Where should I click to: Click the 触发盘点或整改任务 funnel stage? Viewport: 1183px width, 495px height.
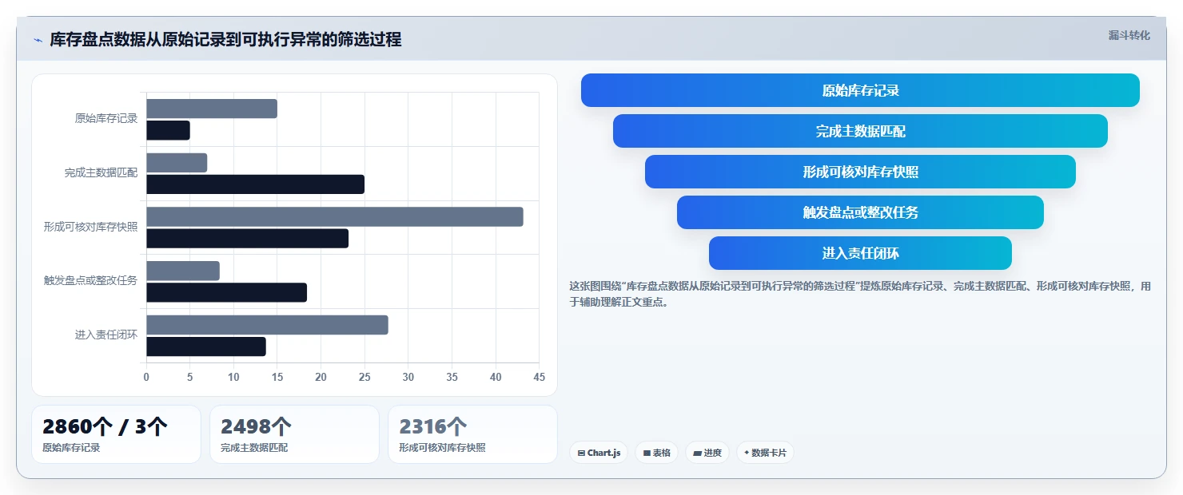pyautogui.click(x=860, y=212)
